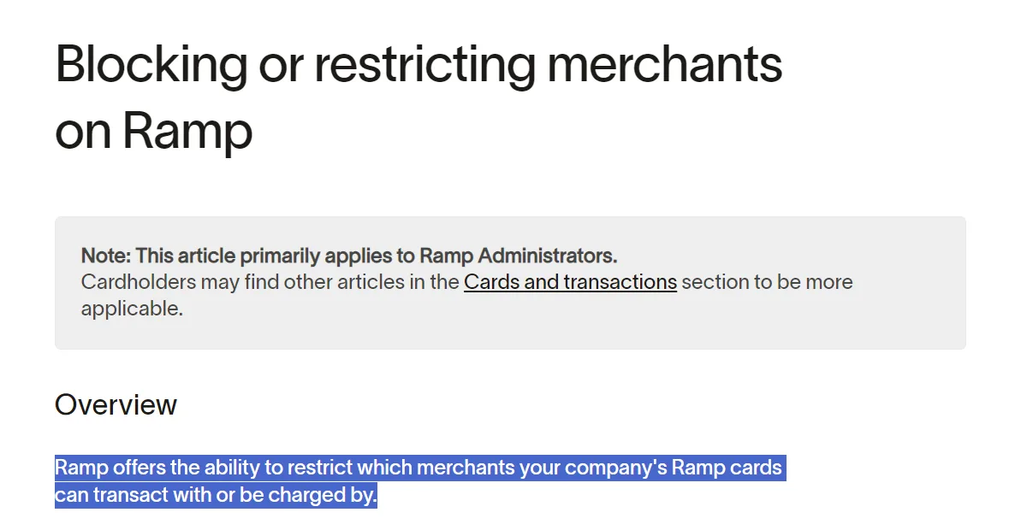The height and width of the screenshot is (530, 1021).
Task: Click the word applicable in the note
Action: point(132,309)
